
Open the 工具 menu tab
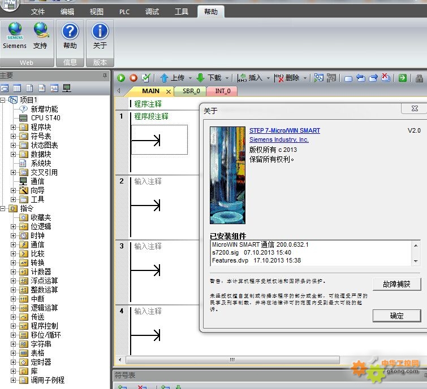182,12
